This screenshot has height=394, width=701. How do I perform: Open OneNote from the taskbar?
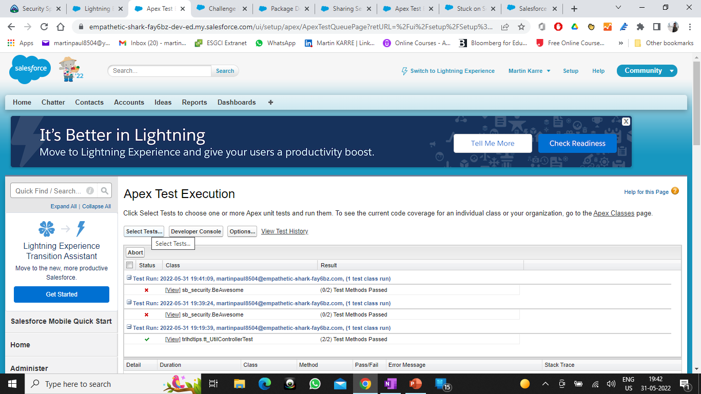(390, 384)
